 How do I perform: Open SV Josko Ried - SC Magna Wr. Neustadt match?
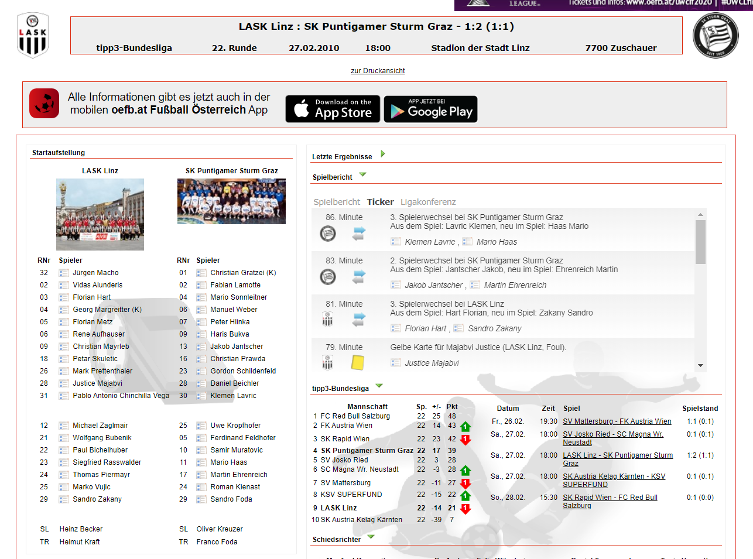(613, 438)
